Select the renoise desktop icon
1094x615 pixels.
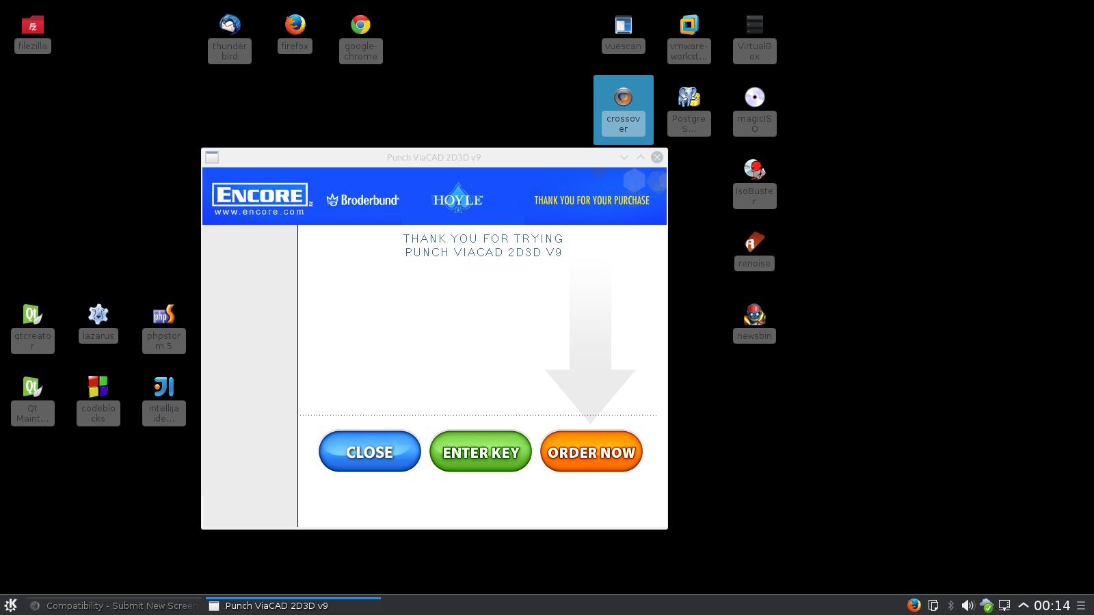(755, 251)
